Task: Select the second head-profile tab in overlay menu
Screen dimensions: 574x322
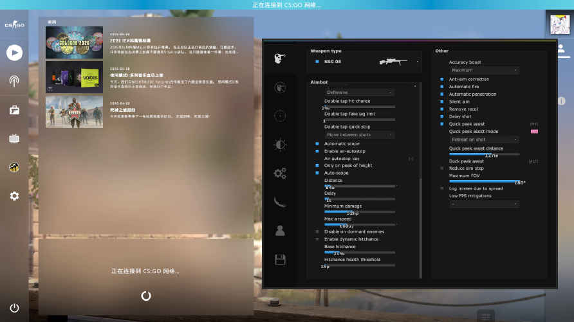Action: 280,87
